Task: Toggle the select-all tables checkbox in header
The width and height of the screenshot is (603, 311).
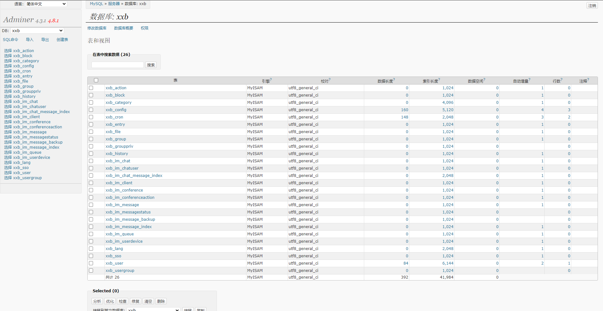Action: 96,80
